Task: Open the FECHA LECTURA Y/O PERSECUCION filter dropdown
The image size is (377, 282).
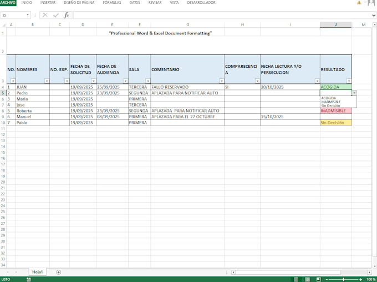Action: (317, 81)
